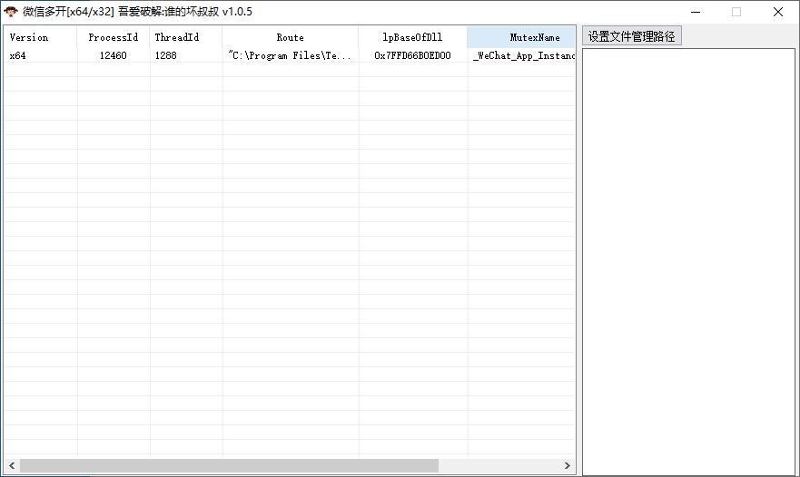Sort by the ProcessId column header
The height and width of the screenshot is (477, 800).
coord(114,37)
